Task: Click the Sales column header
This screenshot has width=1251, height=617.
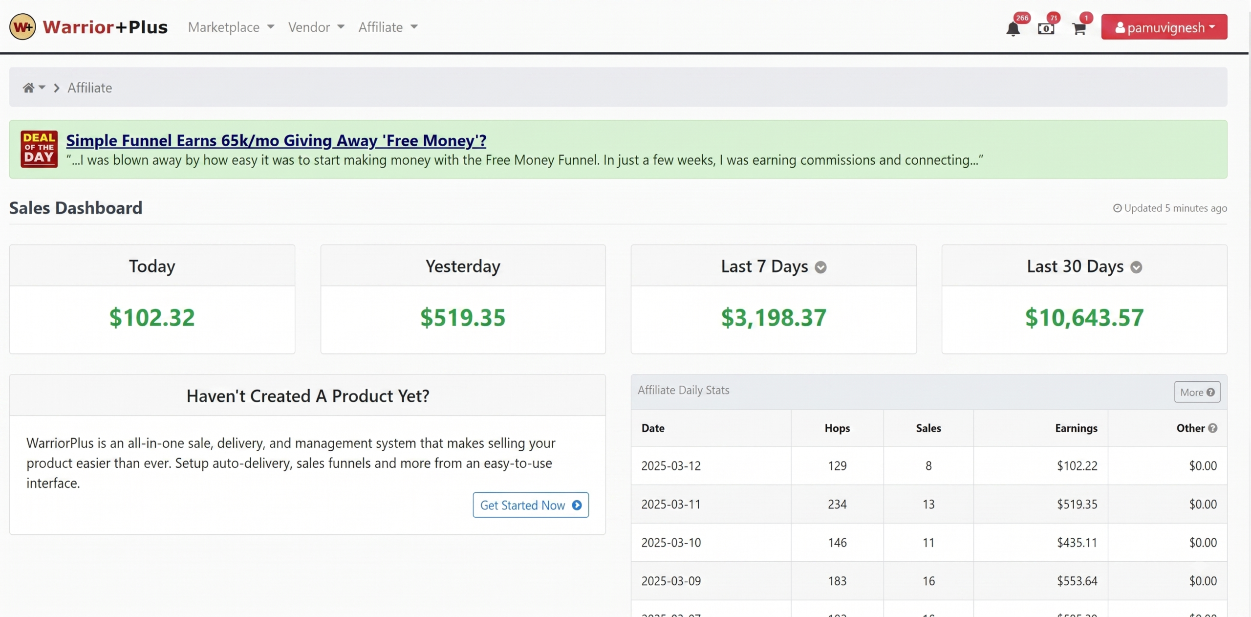Action: (x=928, y=428)
